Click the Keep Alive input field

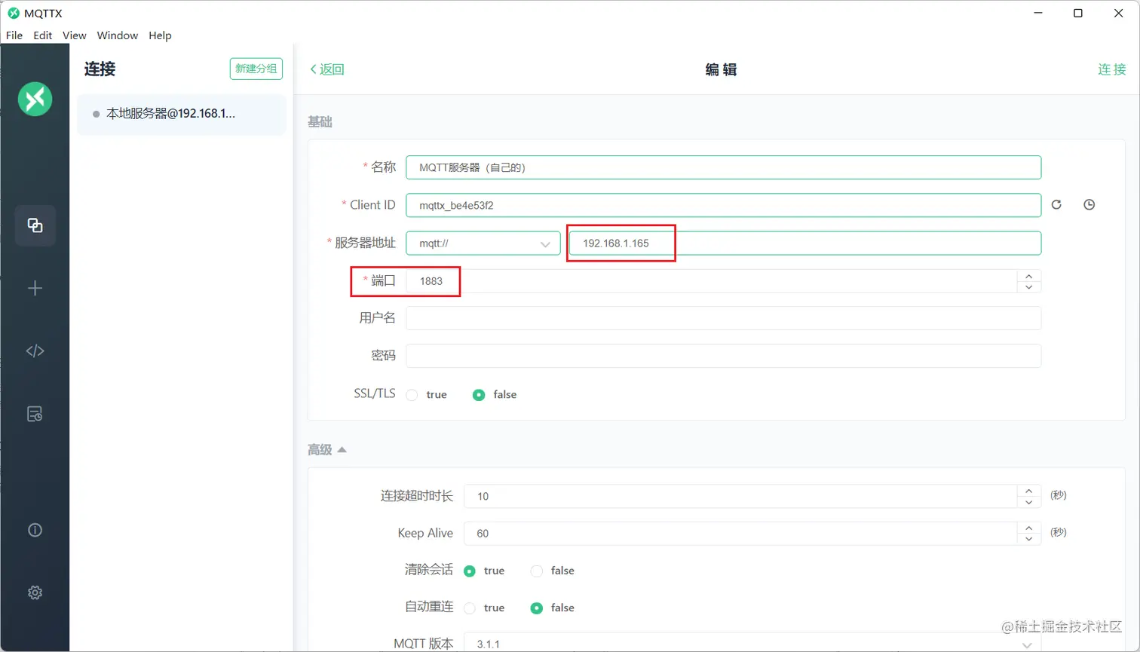740,533
